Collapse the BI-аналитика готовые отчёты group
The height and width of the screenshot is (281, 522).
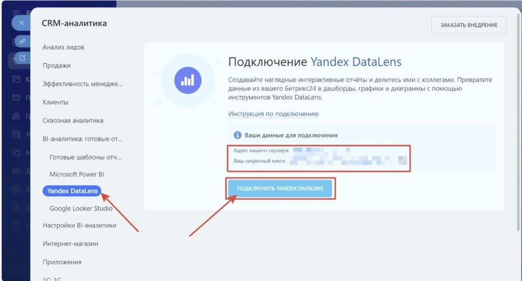(x=83, y=138)
